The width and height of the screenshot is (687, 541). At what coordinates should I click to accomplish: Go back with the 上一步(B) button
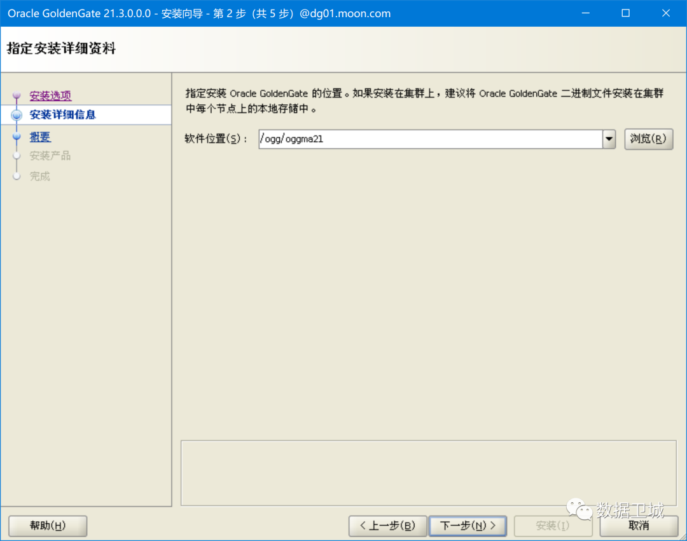388,526
